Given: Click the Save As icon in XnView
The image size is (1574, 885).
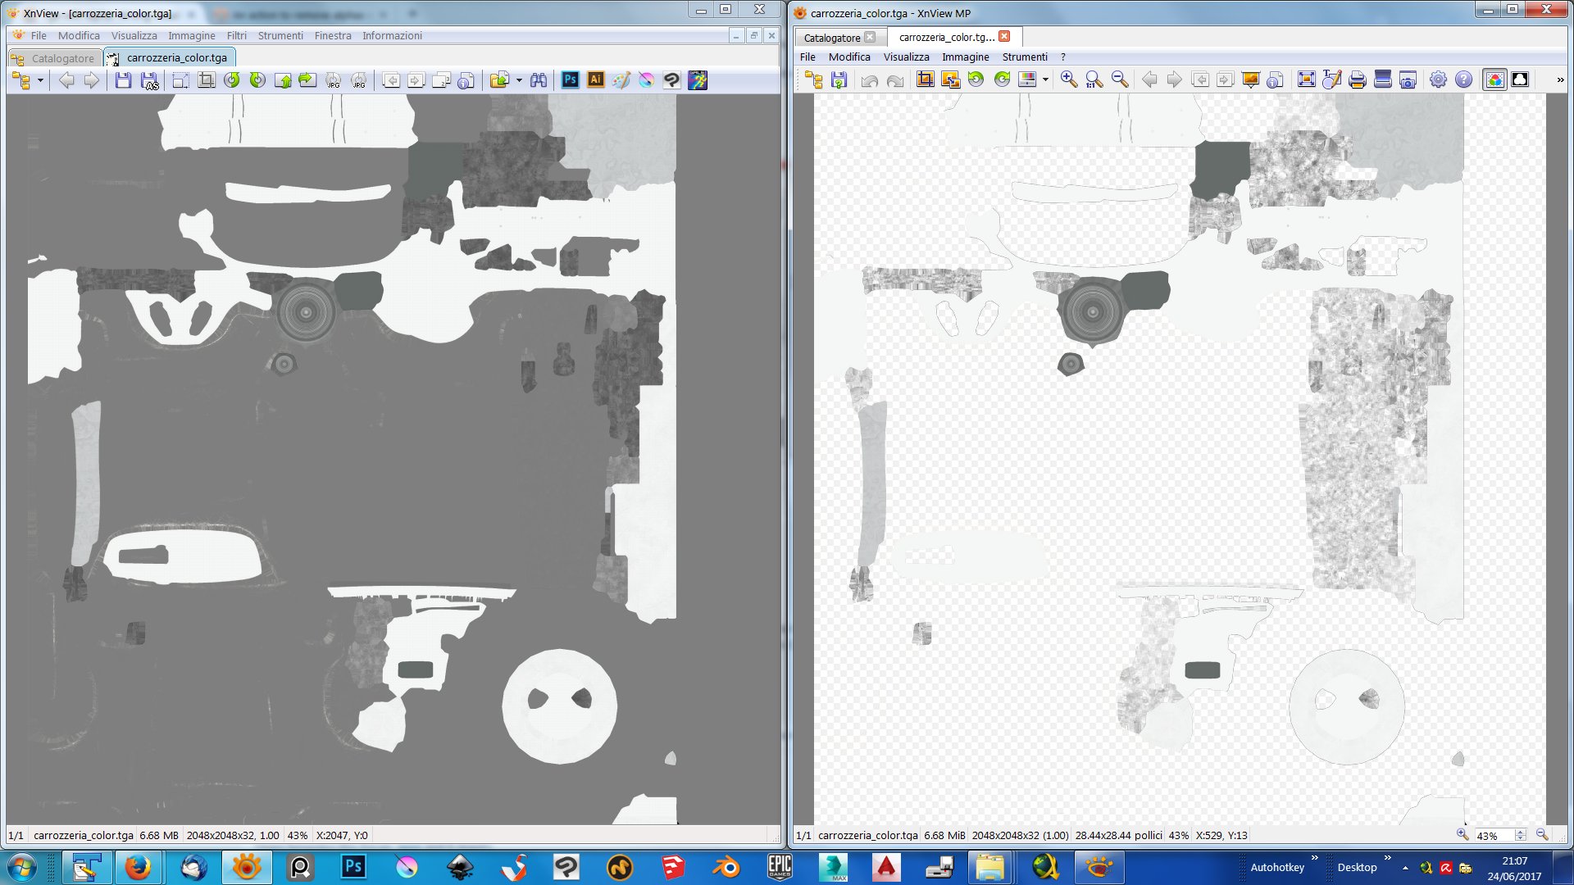Looking at the screenshot, I should coord(149,80).
